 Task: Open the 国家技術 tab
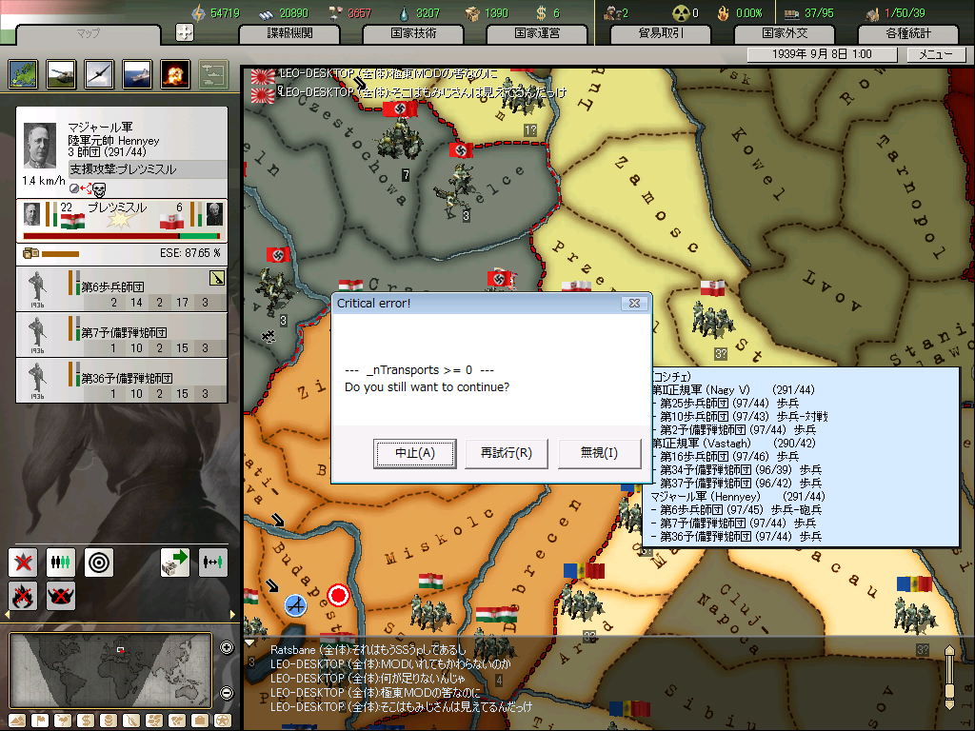pyautogui.click(x=412, y=33)
